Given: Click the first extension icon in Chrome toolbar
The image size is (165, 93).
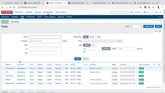Looking at the screenshot, I should click(x=145, y=7).
